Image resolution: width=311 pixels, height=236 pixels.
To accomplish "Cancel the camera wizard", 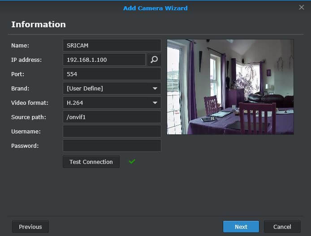I will (282, 227).
